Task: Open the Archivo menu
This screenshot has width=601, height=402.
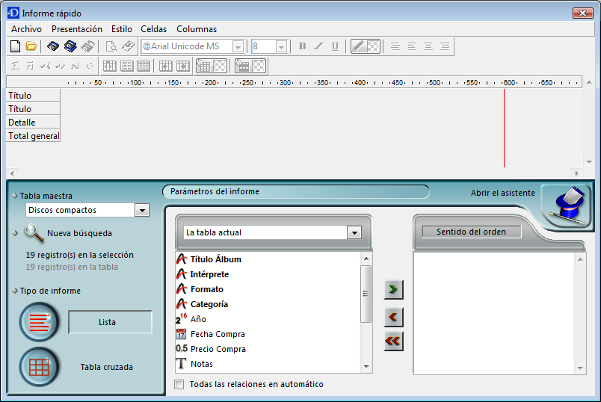Action: (26, 29)
